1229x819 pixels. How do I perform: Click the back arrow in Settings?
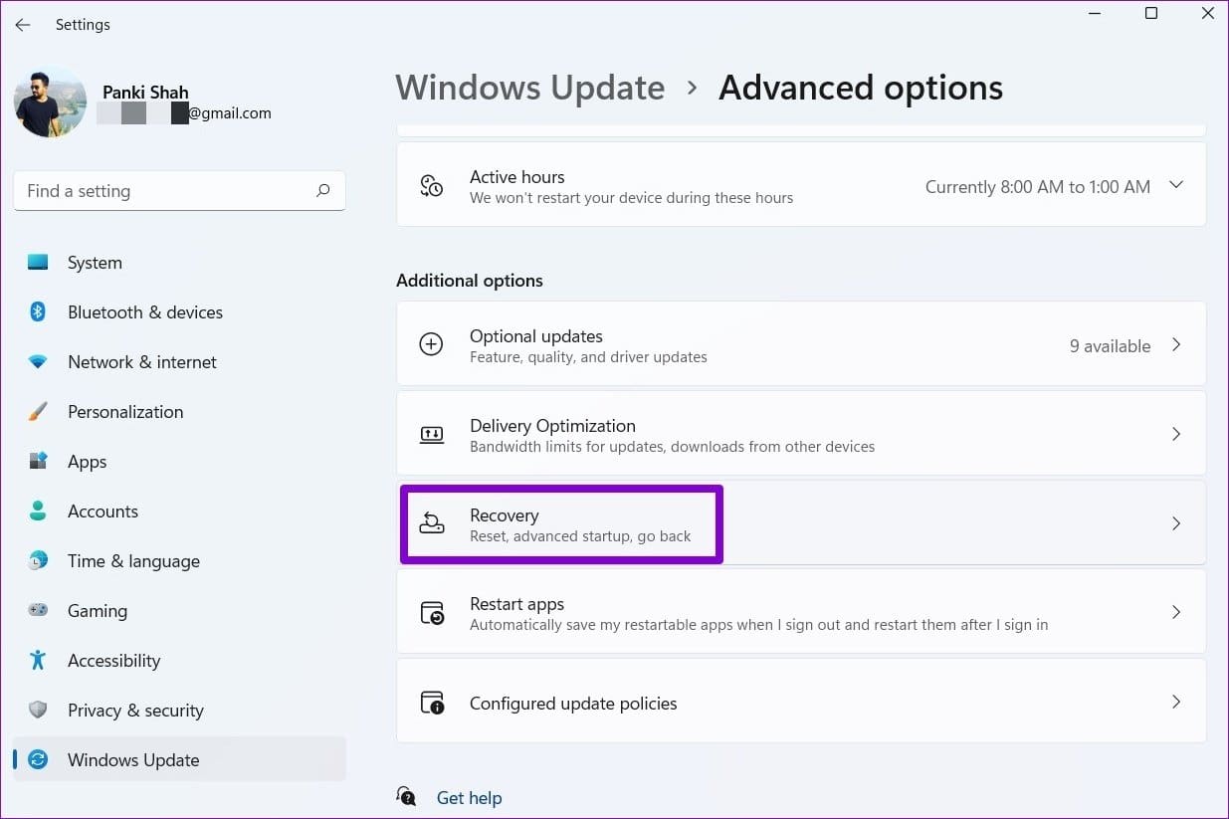[x=22, y=25]
